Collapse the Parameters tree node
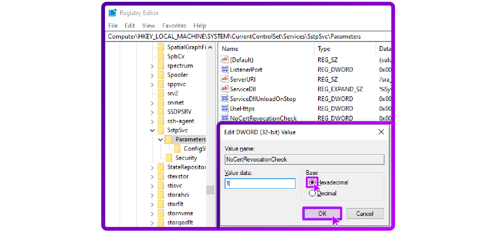The width and height of the screenshot is (498, 233). [x=160, y=139]
